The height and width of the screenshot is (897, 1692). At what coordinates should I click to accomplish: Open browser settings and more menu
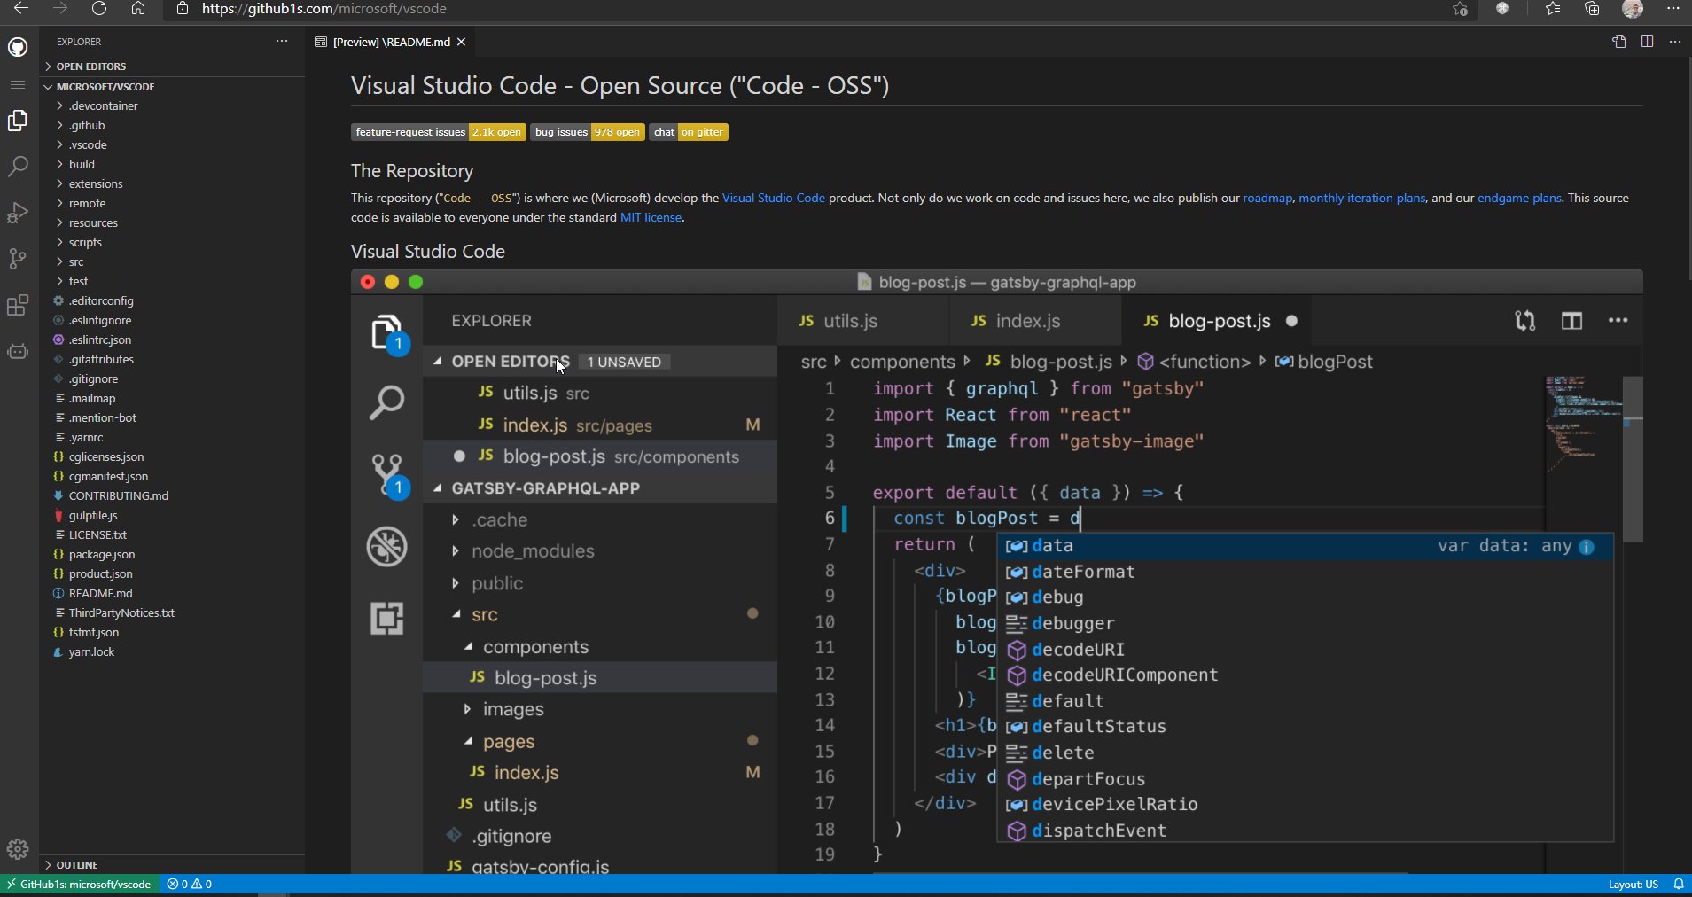(1673, 9)
